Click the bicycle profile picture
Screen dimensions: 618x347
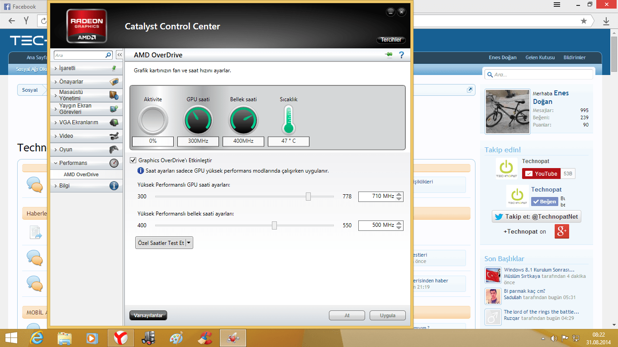tap(507, 111)
